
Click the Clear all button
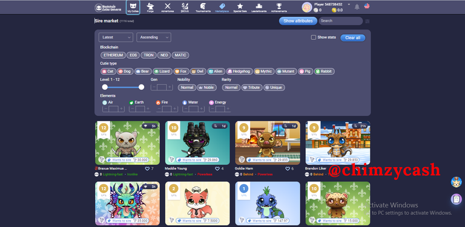pos(353,38)
